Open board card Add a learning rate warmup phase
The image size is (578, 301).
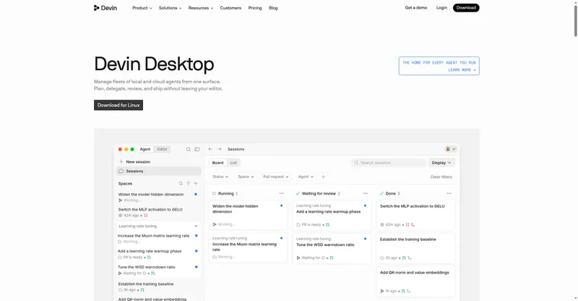[332, 215]
